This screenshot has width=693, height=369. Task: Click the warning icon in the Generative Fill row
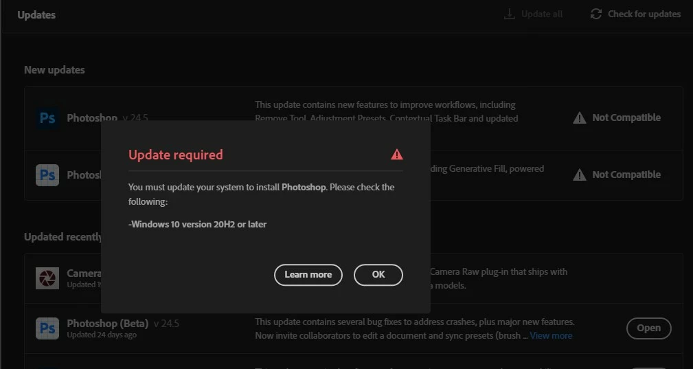pos(580,175)
